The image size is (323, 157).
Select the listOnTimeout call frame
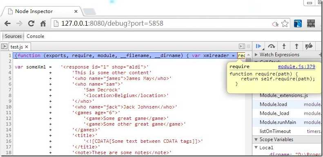pos(287,131)
